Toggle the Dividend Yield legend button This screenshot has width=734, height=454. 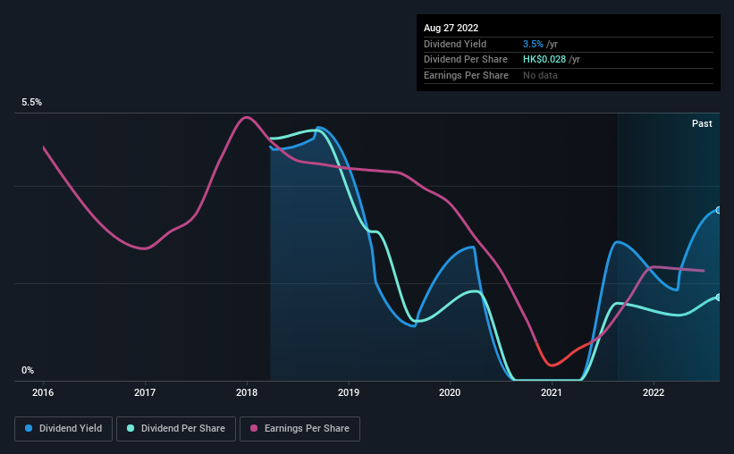[x=63, y=429]
